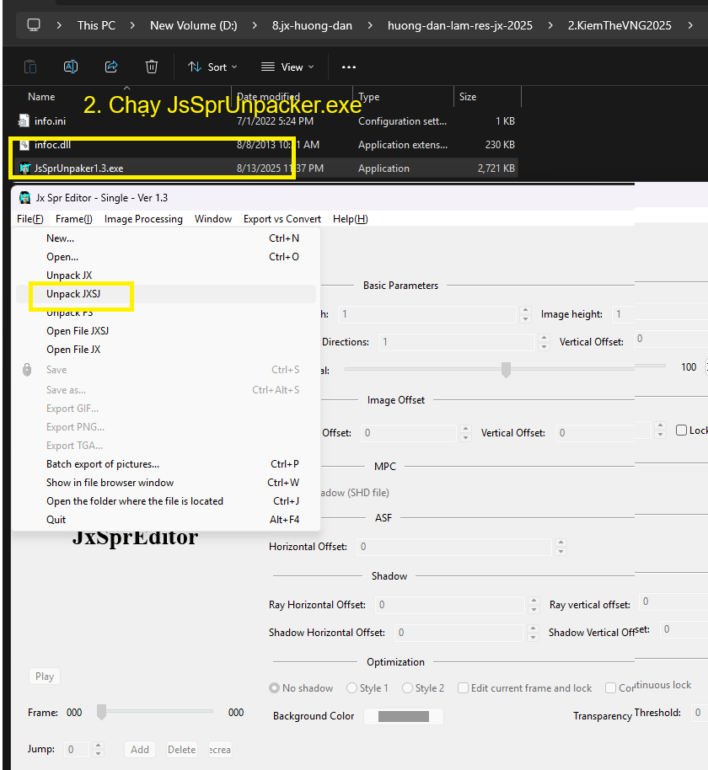
Task: Open the three-dot See more menu
Action: point(349,67)
